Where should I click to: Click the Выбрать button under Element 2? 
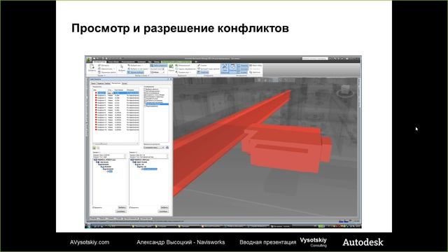pyautogui.click(x=164, y=207)
